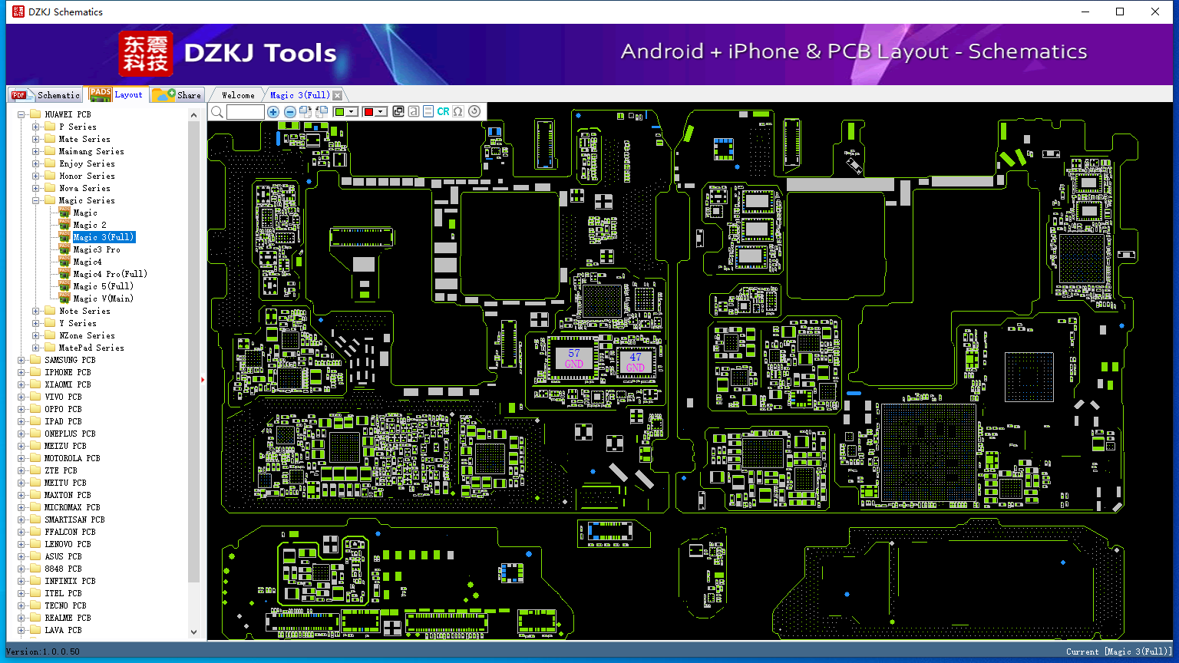Screen dimensions: 1179x663
Task: Click the circular reset arrow icon
Action: [474, 112]
